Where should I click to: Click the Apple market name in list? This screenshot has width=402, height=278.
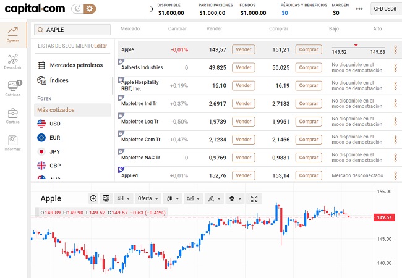coord(127,49)
